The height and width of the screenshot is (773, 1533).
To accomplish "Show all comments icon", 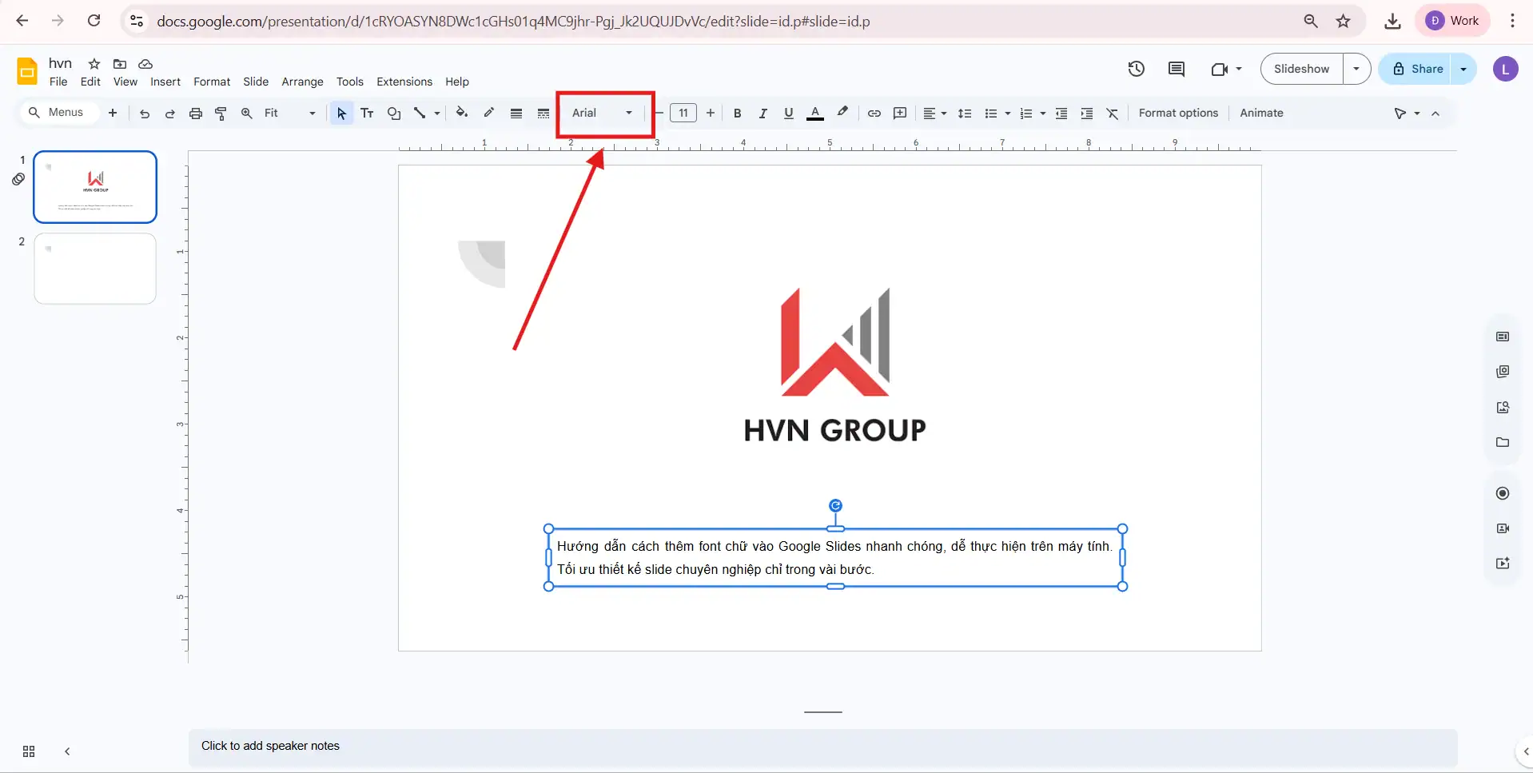I will pos(1177,69).
